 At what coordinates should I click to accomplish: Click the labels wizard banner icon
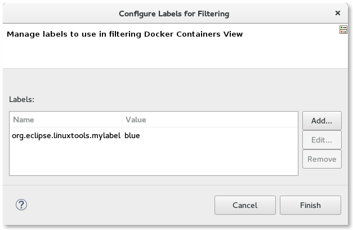[x=343, y=30]
